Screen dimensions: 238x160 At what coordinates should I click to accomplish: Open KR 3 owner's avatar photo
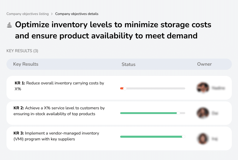pyautogui.click(x=203, y=139)
